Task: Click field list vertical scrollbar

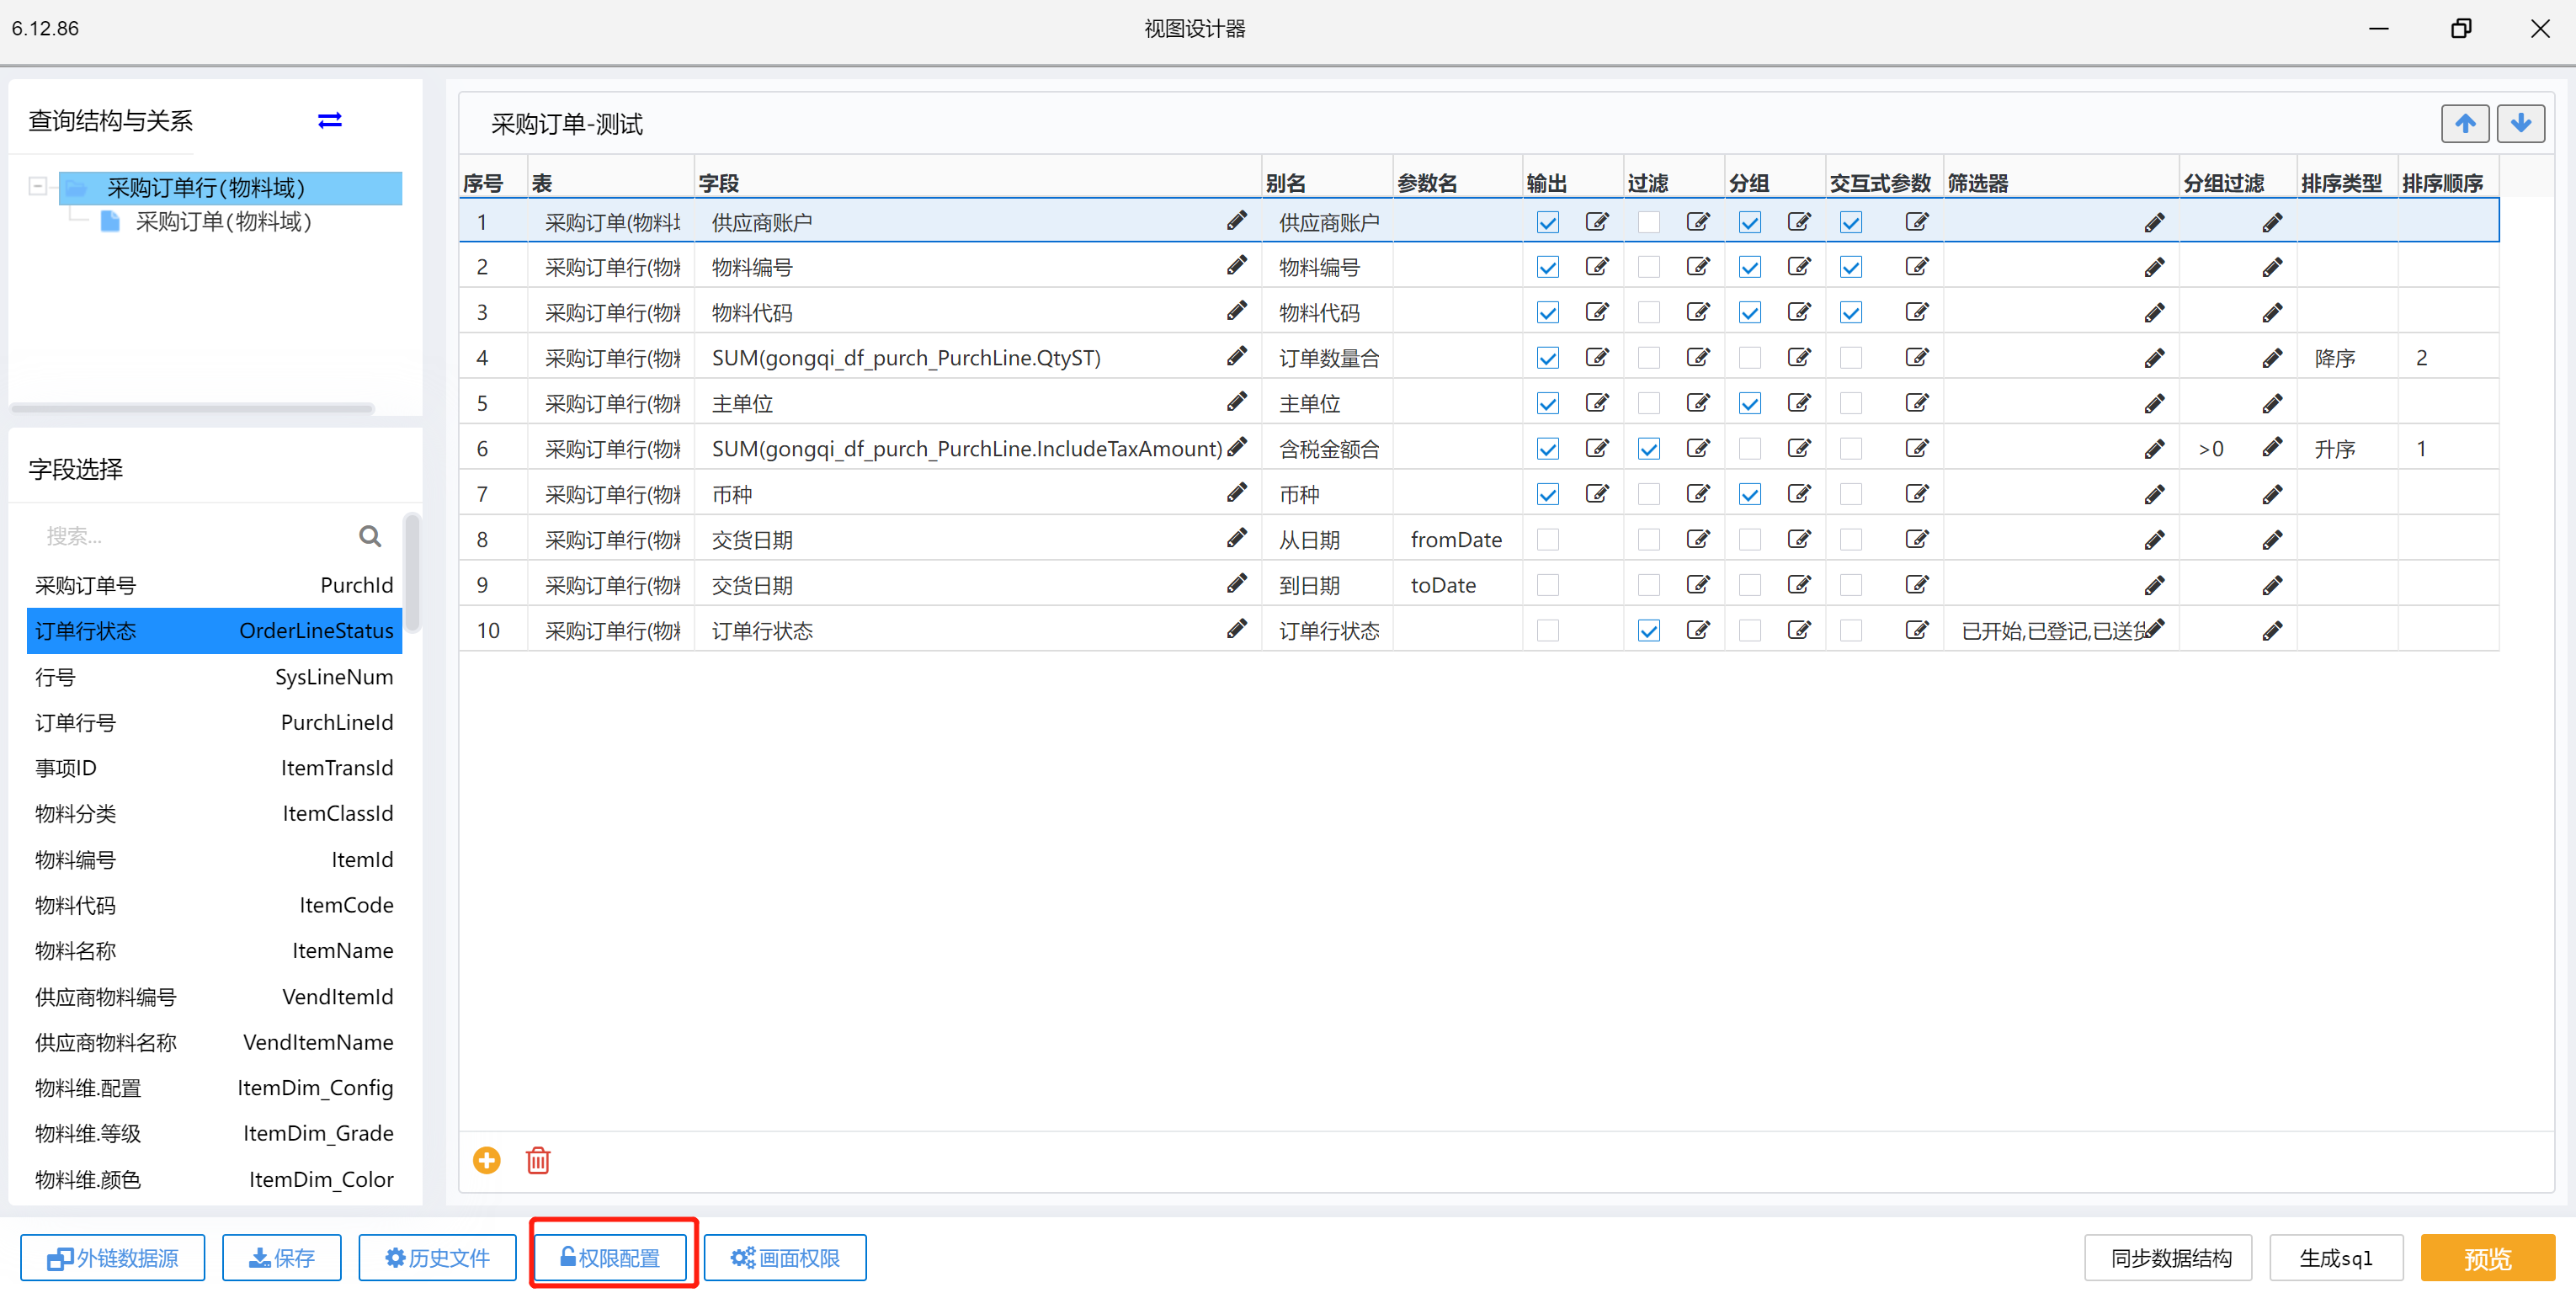Action: 411,574
